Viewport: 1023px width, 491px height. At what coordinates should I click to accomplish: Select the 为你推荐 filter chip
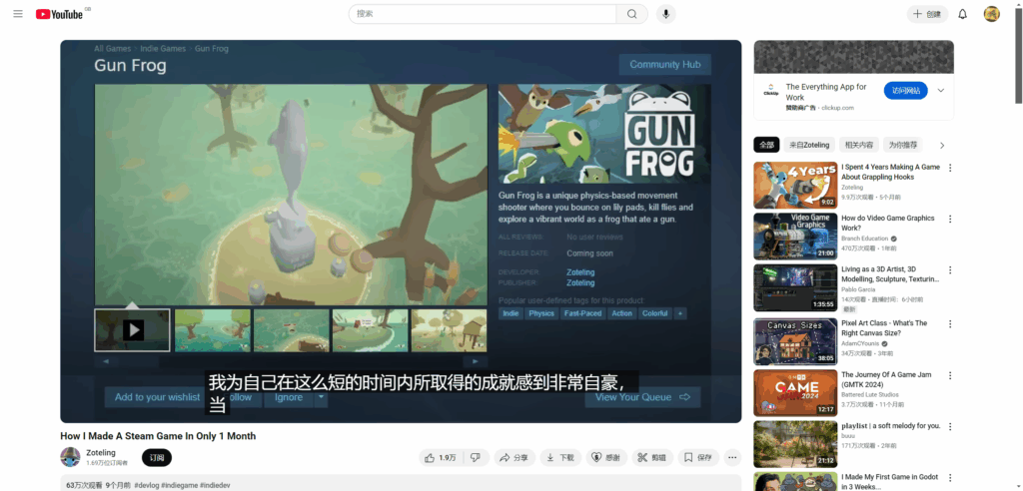click(903, 145)
